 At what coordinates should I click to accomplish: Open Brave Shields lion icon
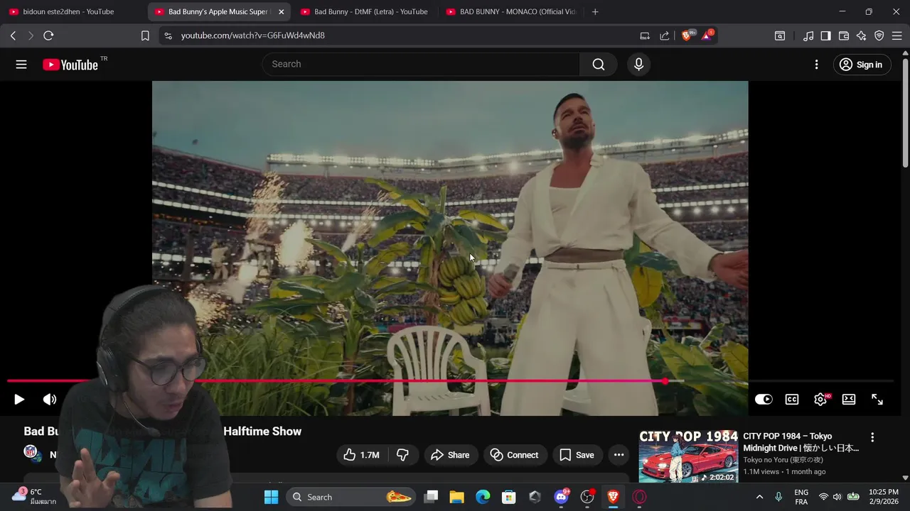coord(687,35)
